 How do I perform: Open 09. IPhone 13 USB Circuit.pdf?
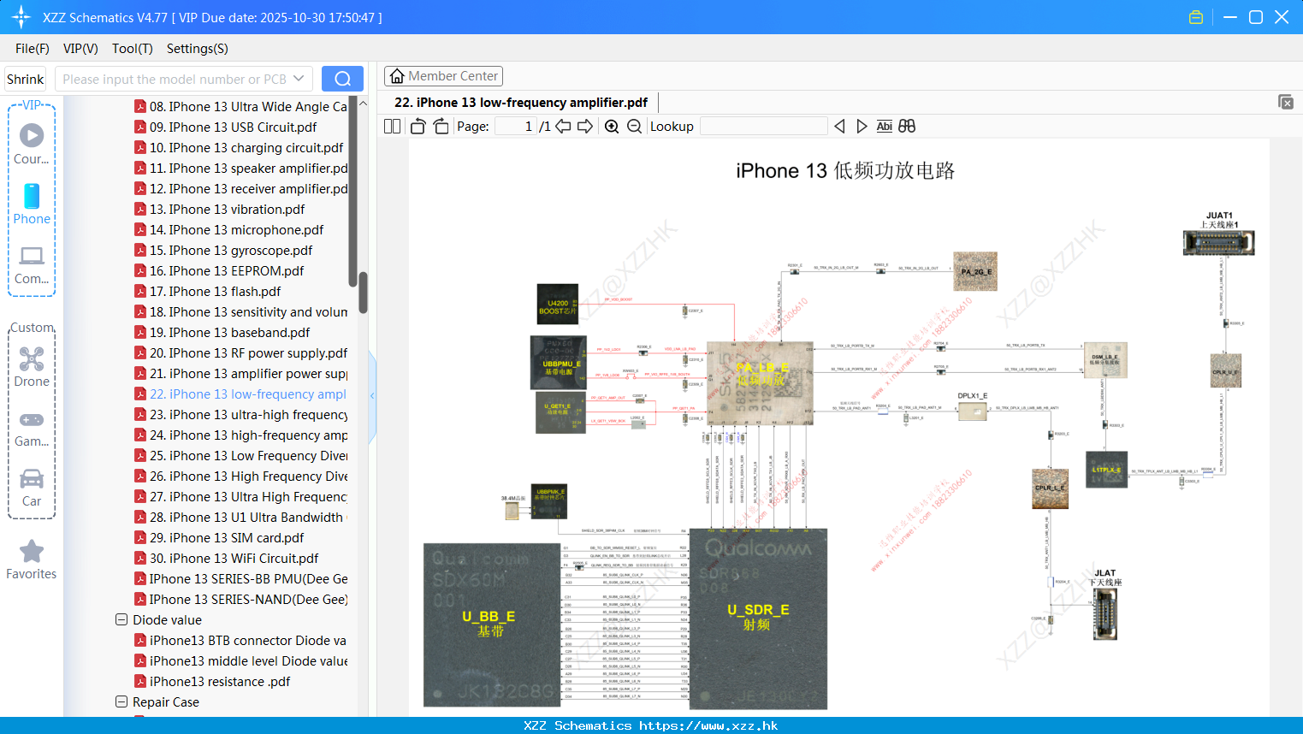(x=226, y=127)
